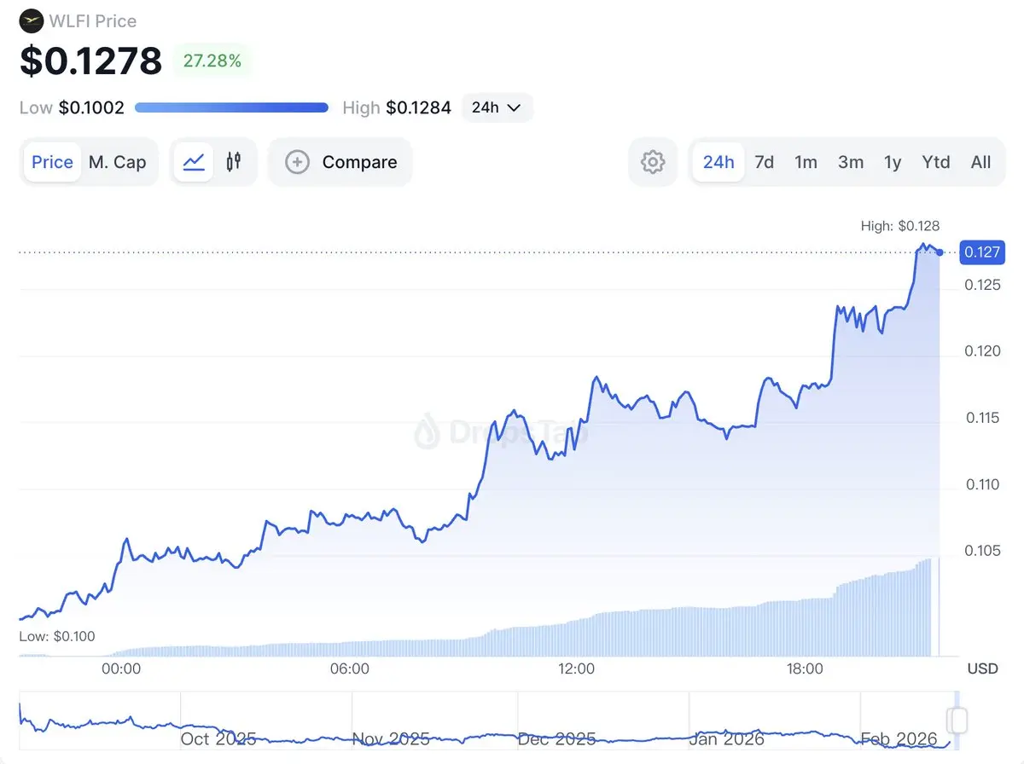The image size is (1024, 764).
Task: Select the All timeframe tab
Action: point(981,162)
